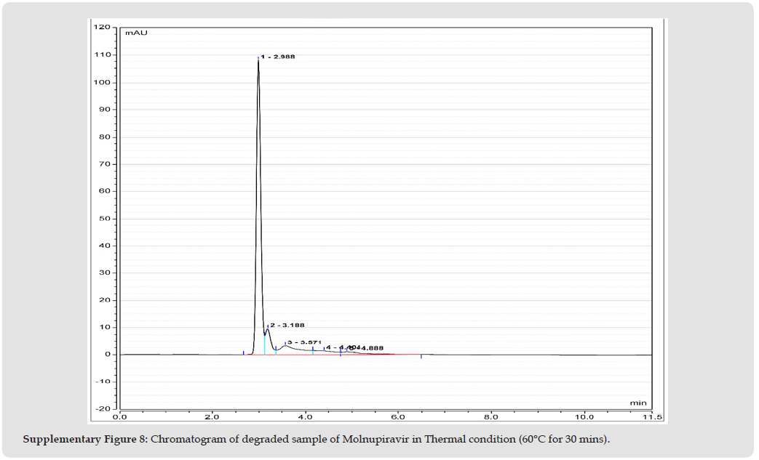Click the apex of the tallest peak

pyautogui.click(x=258, y=60)
